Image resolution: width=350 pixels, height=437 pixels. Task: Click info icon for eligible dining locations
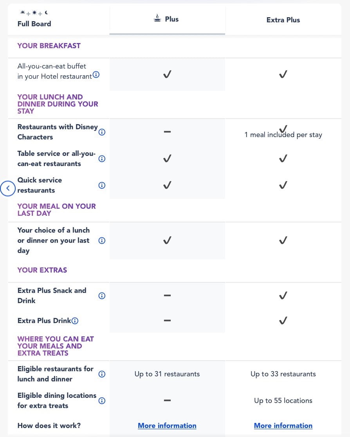coord(102,401)
